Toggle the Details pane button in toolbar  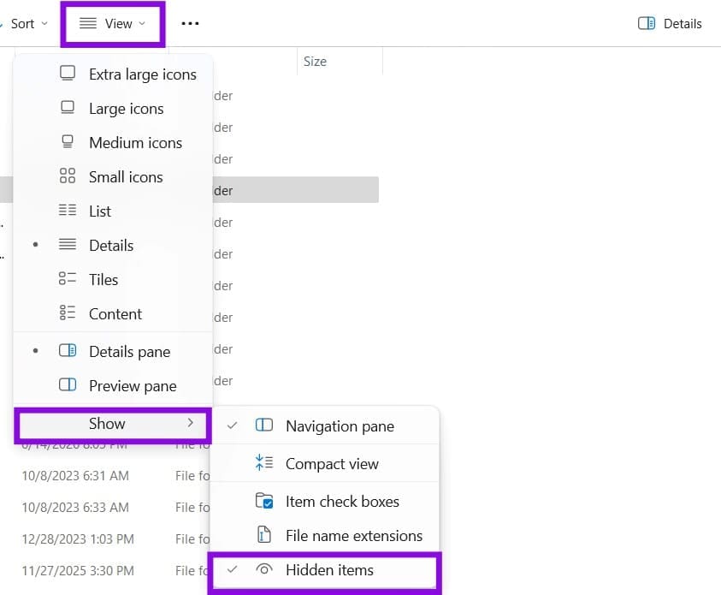click(670, 23)
